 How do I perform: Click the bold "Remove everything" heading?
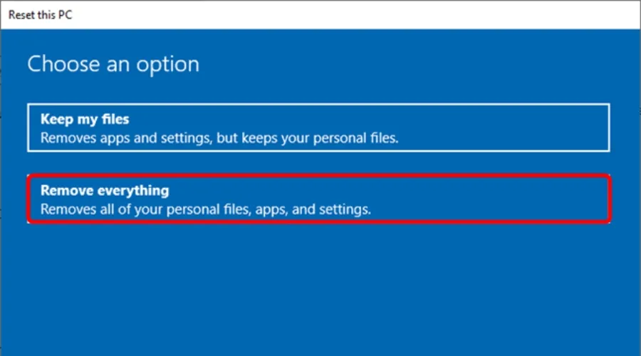(104, 191)
